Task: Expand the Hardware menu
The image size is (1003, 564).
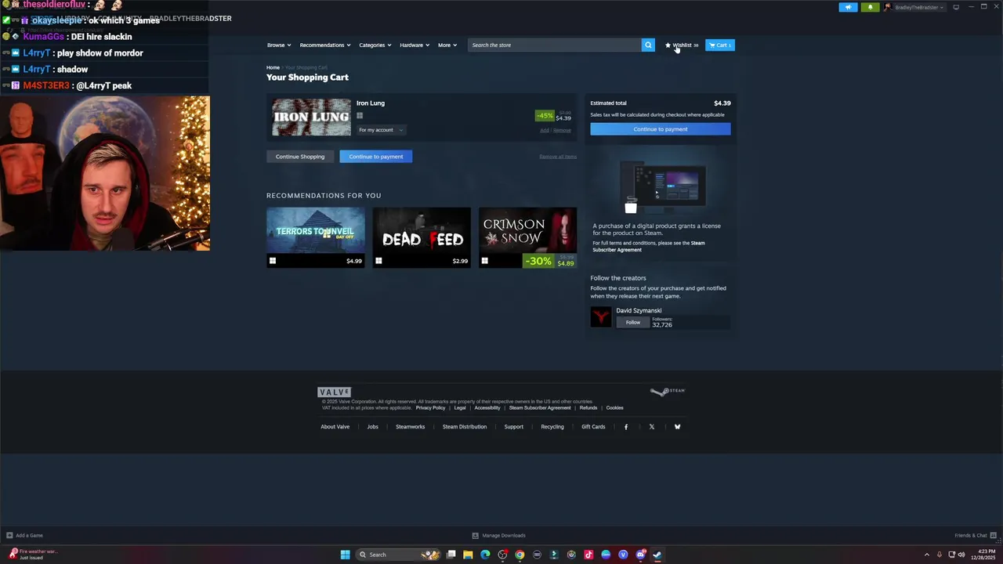Action: click(415, 45)
